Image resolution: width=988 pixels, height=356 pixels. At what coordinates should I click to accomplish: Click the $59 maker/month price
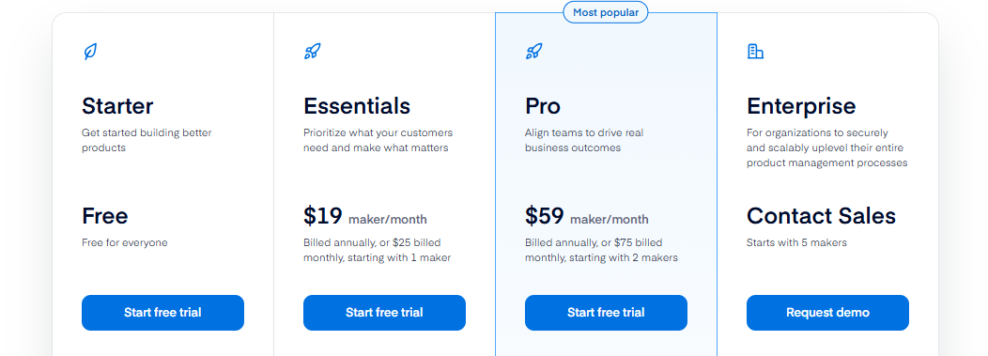[587, 217]
